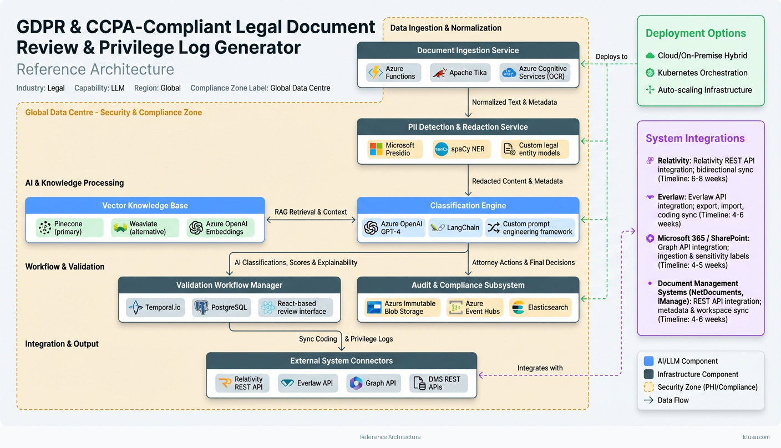Click the Microsoft Presidio logo icon

376,149
